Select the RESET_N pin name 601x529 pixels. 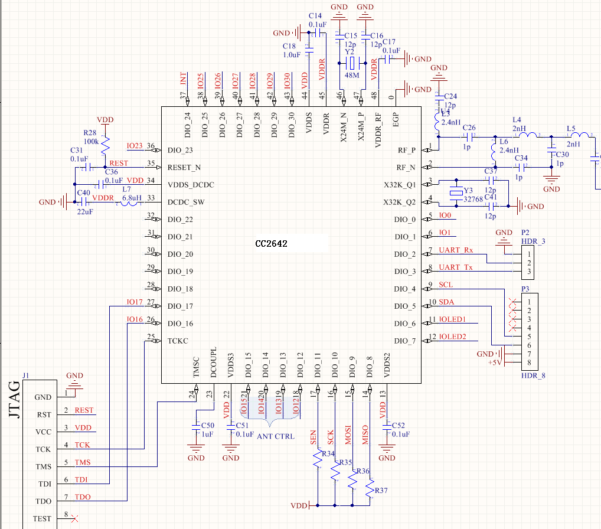[184, 168]
